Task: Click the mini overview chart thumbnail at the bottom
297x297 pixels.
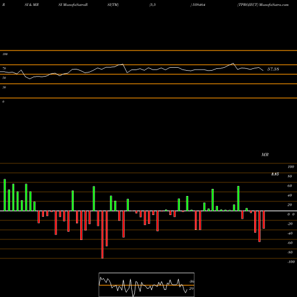Action: coord(147,285)
